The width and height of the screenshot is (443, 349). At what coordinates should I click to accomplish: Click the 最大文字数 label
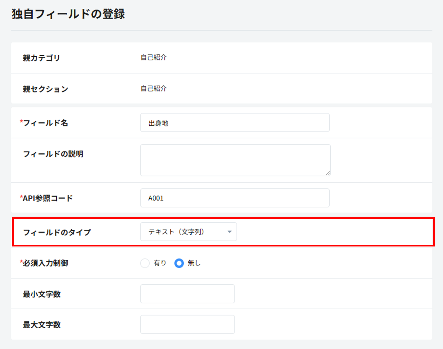[42, 325]
